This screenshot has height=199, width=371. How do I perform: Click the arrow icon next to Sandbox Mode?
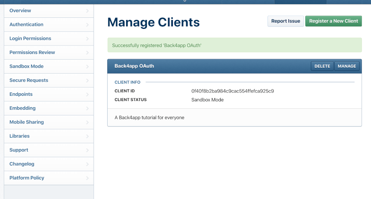point(87,67)
